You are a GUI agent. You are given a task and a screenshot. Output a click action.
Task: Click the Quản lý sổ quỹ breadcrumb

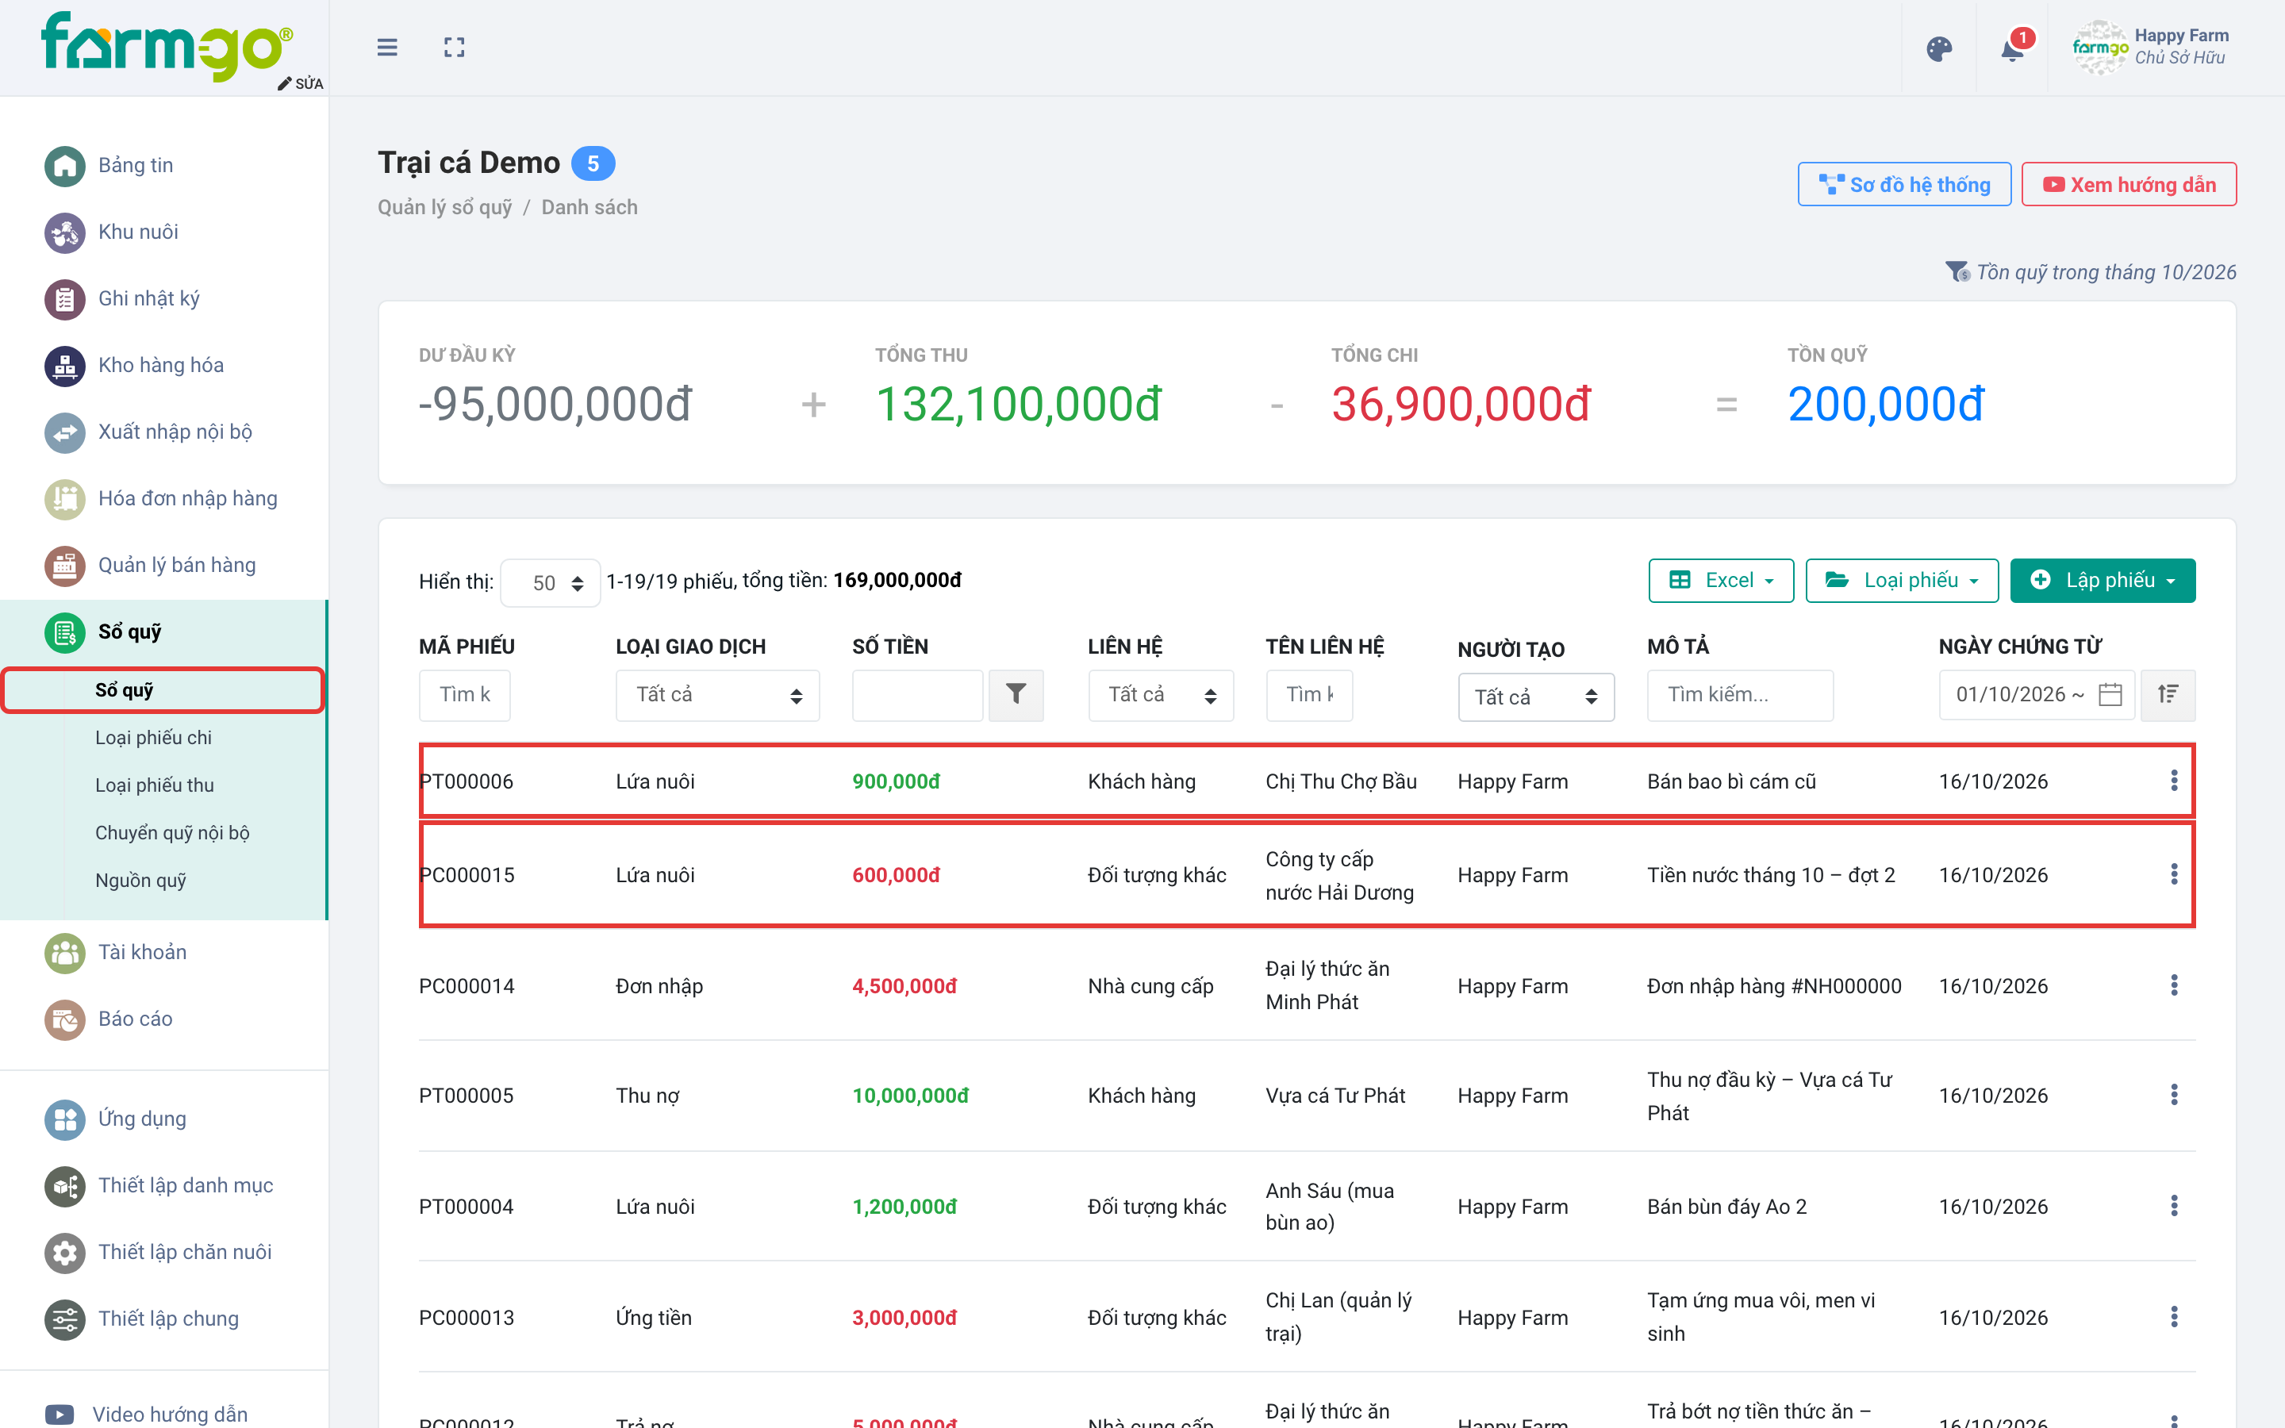click(445, 208)
